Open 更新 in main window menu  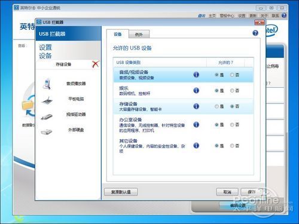[x=253, y=16]
